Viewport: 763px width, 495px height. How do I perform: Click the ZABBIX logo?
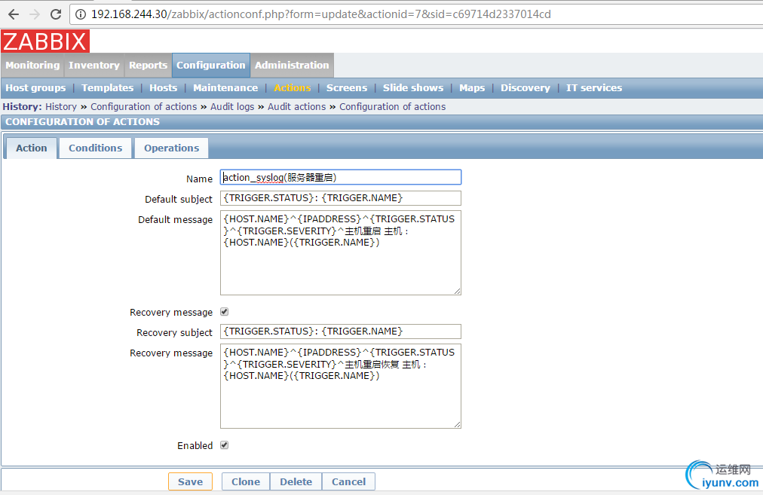[x=43, y=41]
